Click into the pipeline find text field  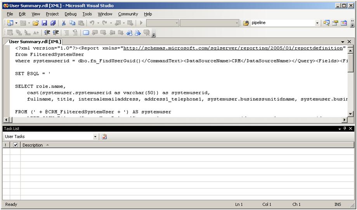point(282,23)
